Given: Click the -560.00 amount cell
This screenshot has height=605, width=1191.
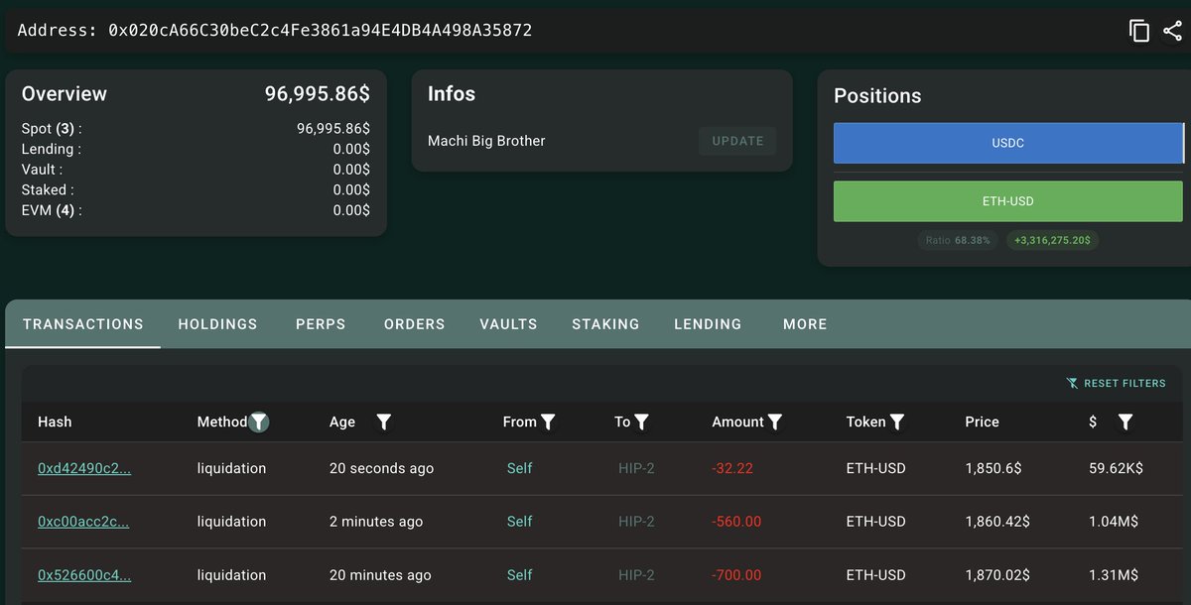Looking at the screenshot, I should (x=736, y=522).
